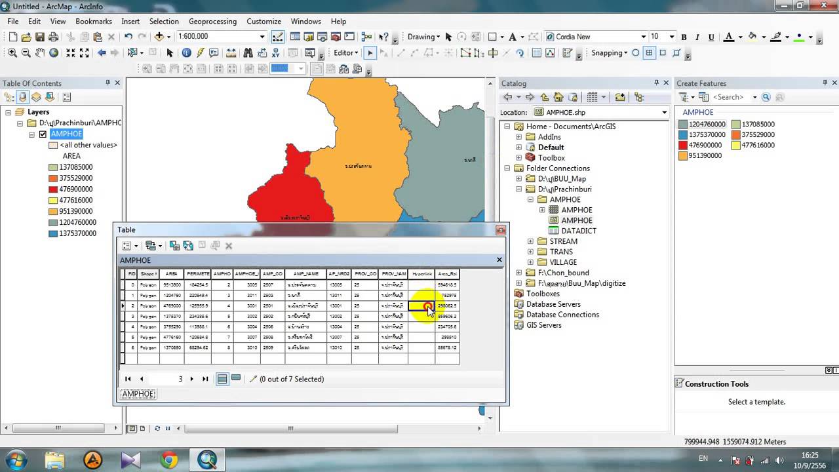
Task: Open the Snapping dropdown menu
Action: (x=610, y=52)
